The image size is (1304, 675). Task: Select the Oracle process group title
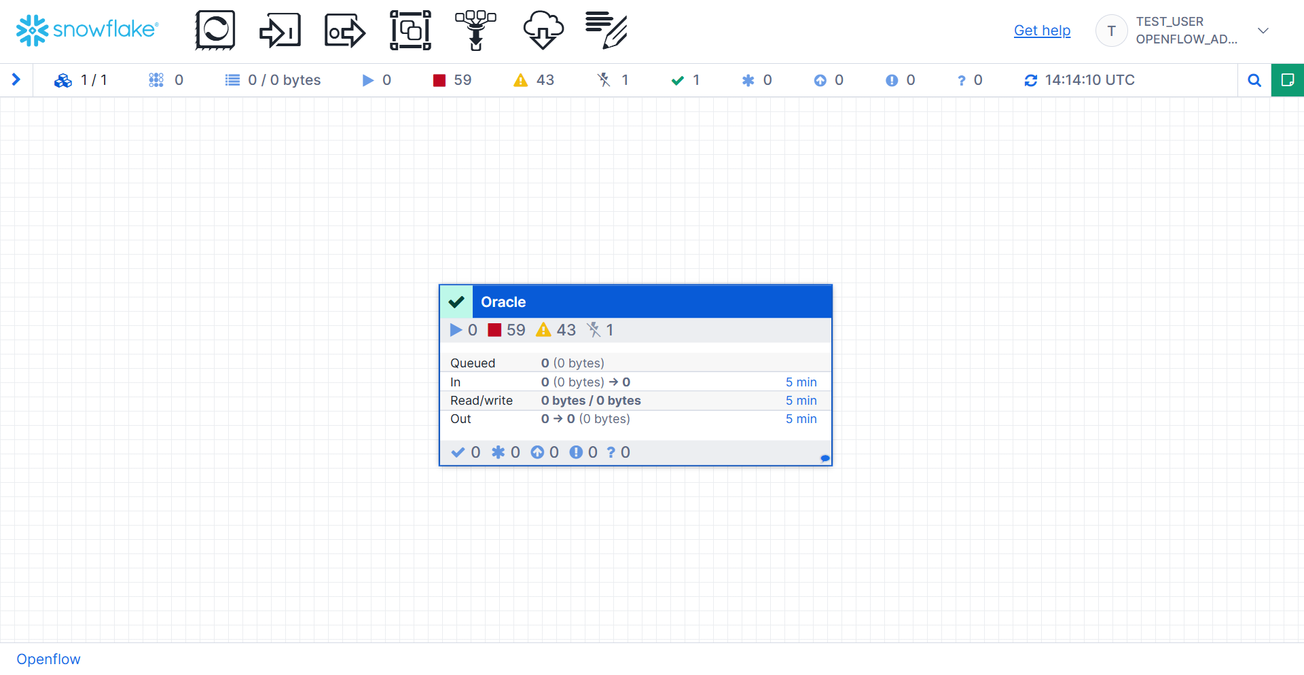pyautogui.click(x=503, y=302)
